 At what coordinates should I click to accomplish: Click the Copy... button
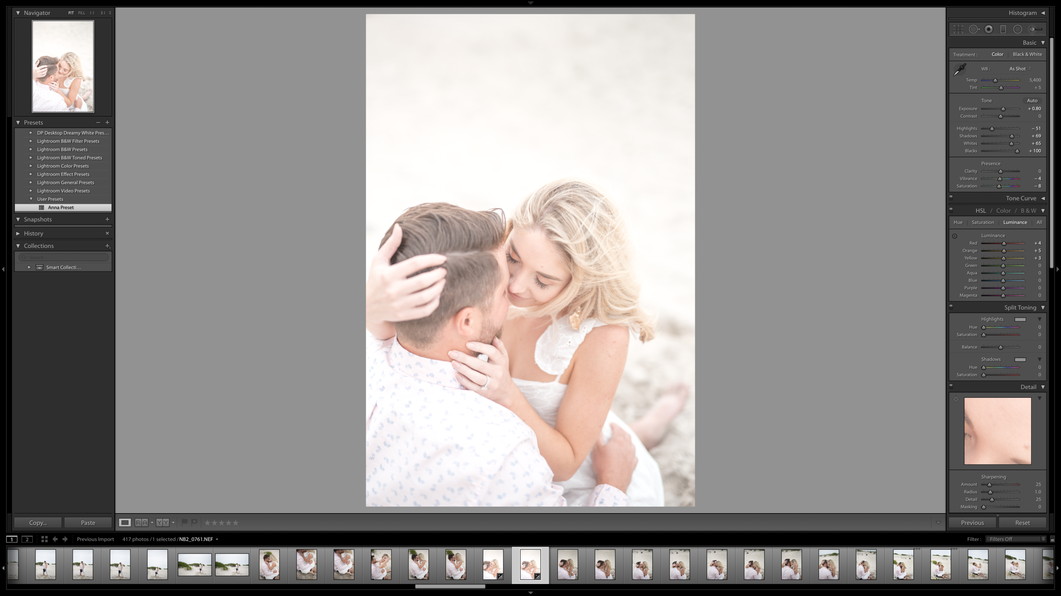point(38,523)
